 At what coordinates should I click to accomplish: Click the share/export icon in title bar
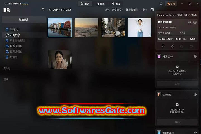coord(161,4)
